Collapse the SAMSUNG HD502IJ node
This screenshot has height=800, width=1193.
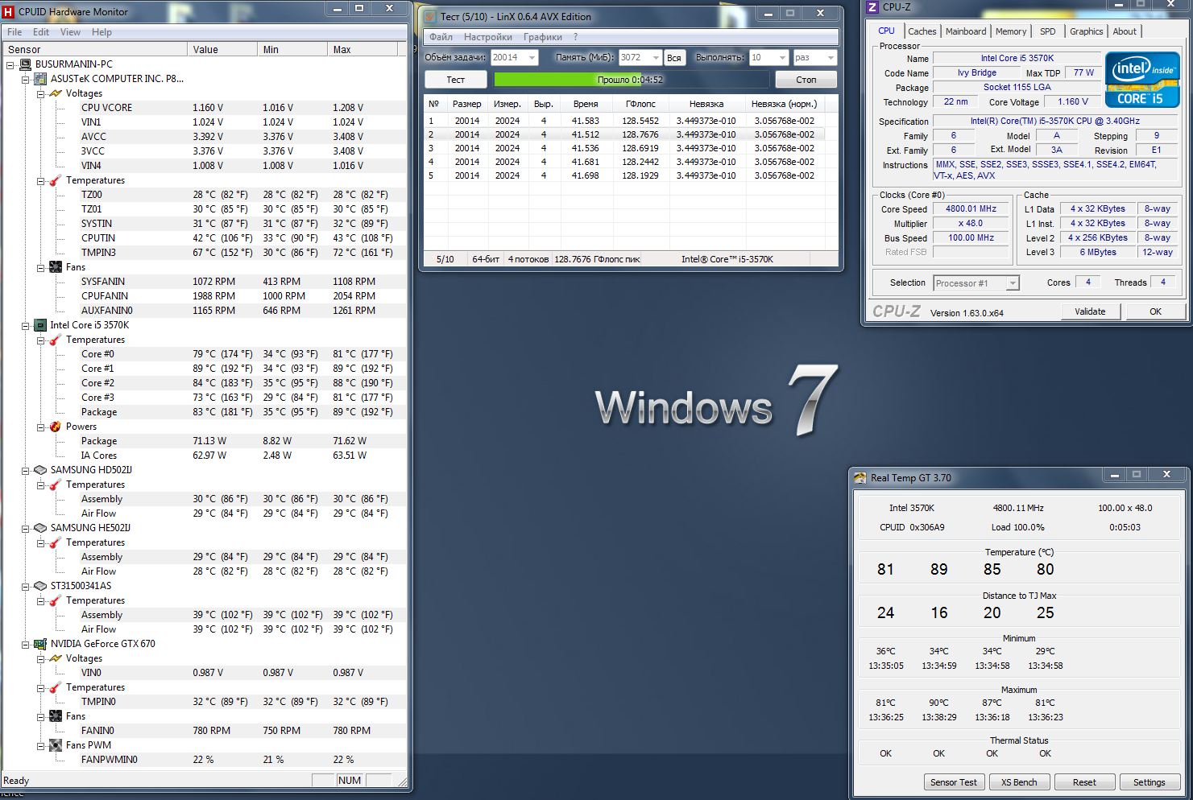click(x=26, y=470)
